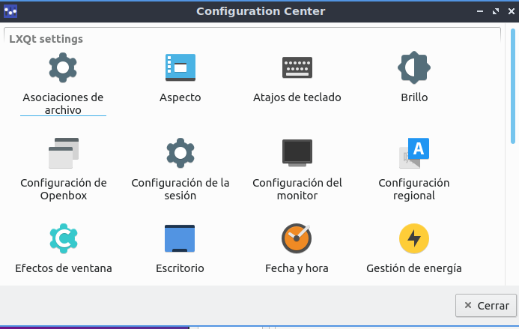Screen dimensions: 519x329
Task: Open Fecha y hora clock icon
Action: tap(297, 238)
